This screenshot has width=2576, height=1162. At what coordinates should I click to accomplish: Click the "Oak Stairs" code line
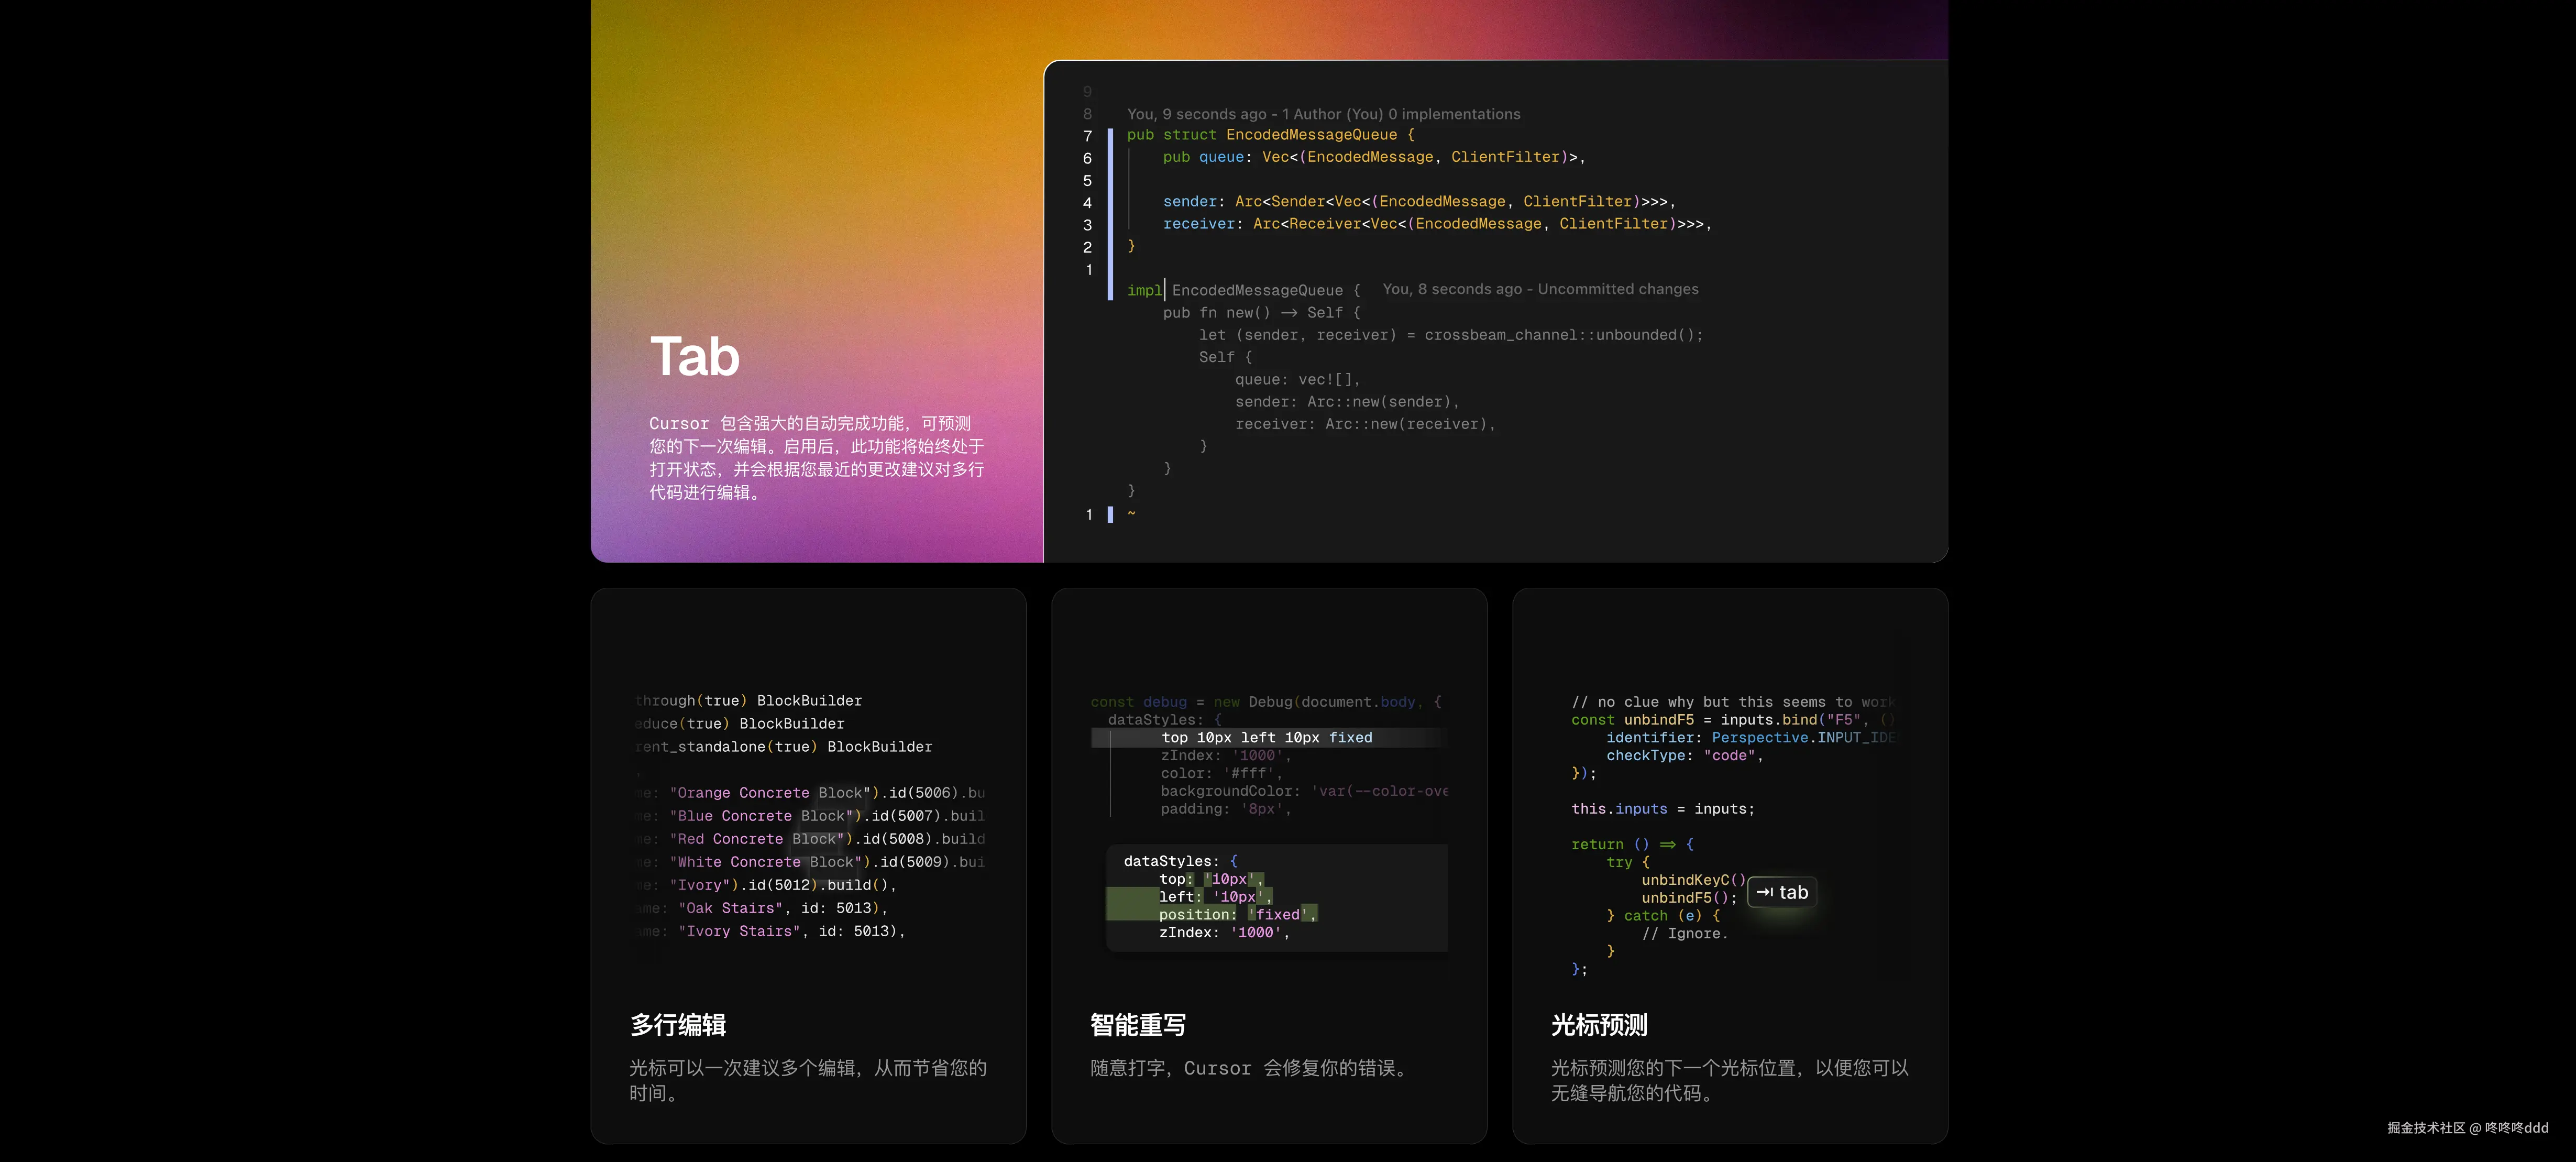(x=761, y=908)
